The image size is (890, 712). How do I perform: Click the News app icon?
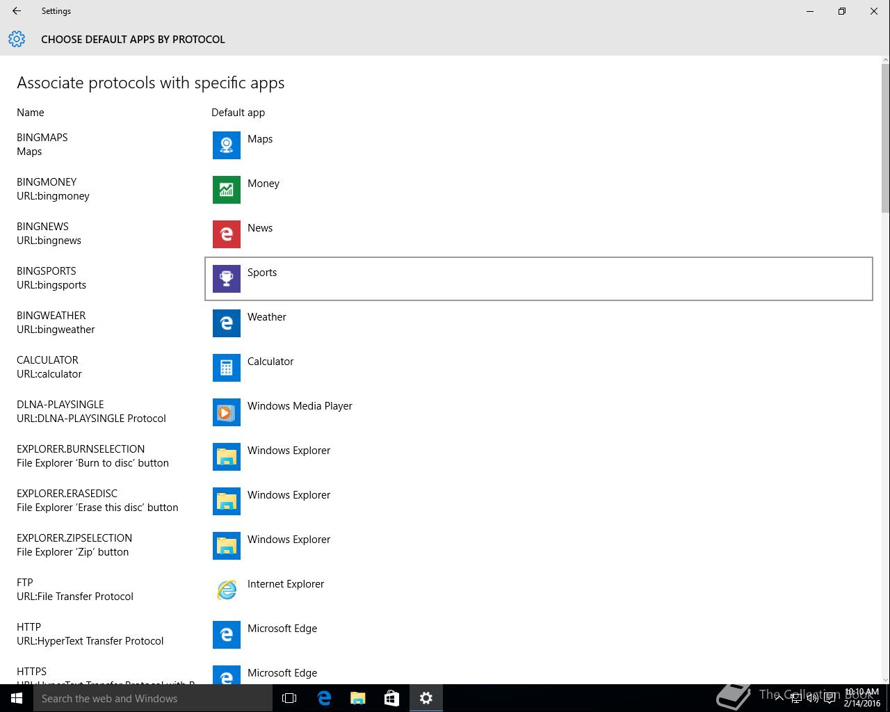227,234
